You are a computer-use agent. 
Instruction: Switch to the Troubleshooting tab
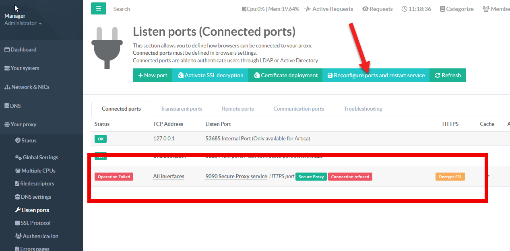[x=363, y=109]
